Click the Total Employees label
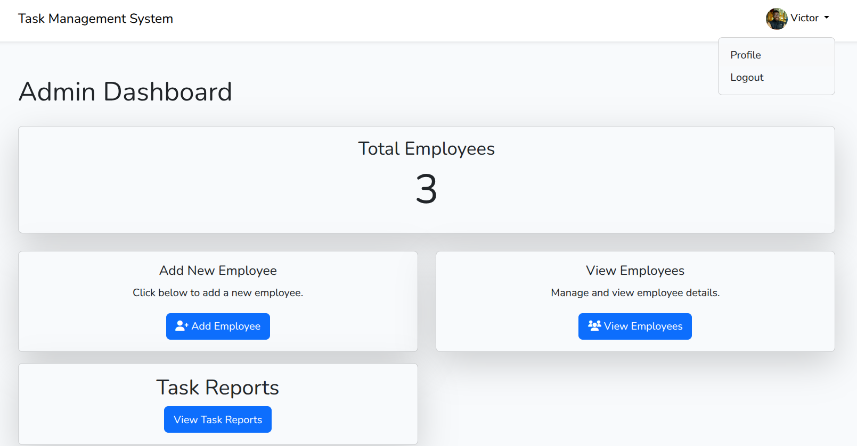 click(x=426, y=149)
